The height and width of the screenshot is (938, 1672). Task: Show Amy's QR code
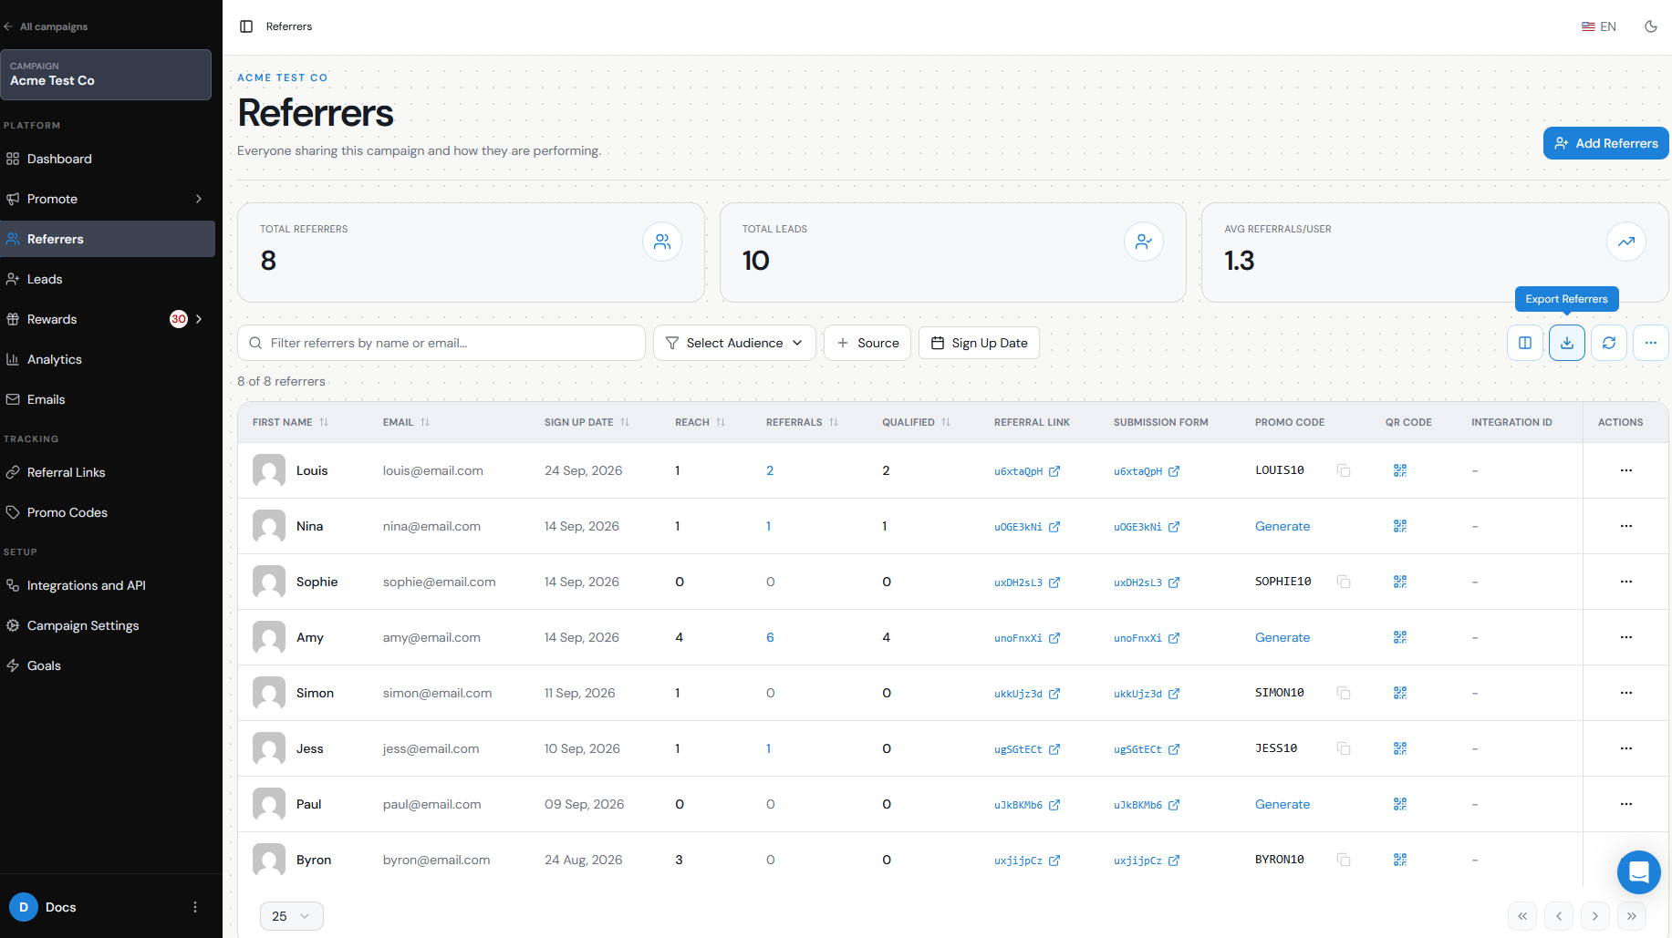coord(1400,637)
